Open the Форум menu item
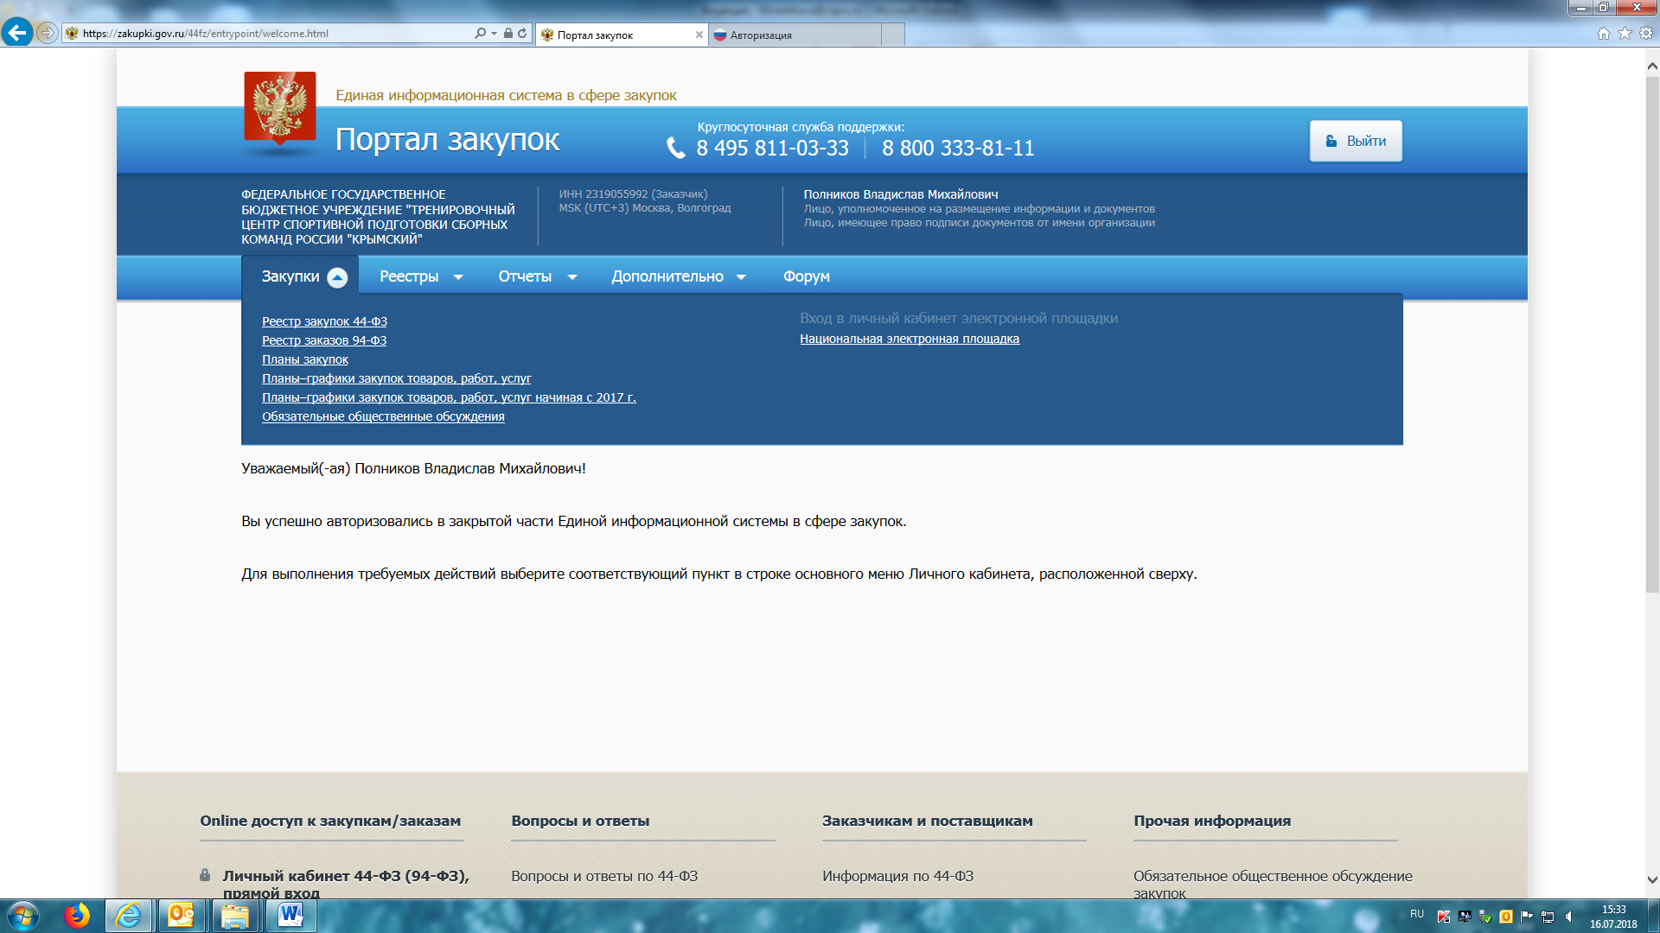1660x933 pixels. click(x=806, y=276)
